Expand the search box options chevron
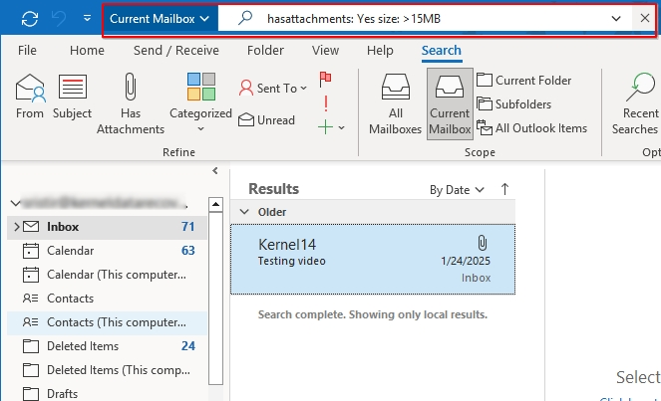 [616, 19]
